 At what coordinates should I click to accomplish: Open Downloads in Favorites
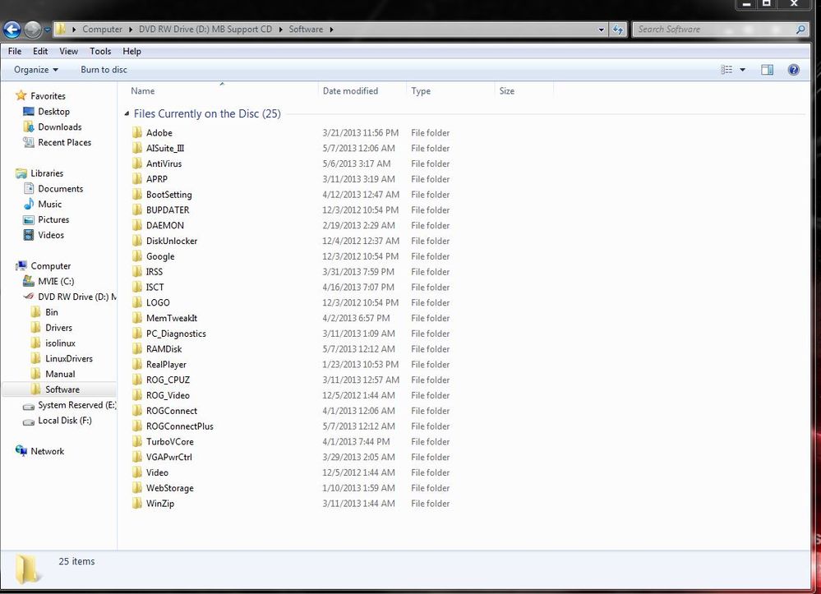pyautogui.click(x=53, y=127)
